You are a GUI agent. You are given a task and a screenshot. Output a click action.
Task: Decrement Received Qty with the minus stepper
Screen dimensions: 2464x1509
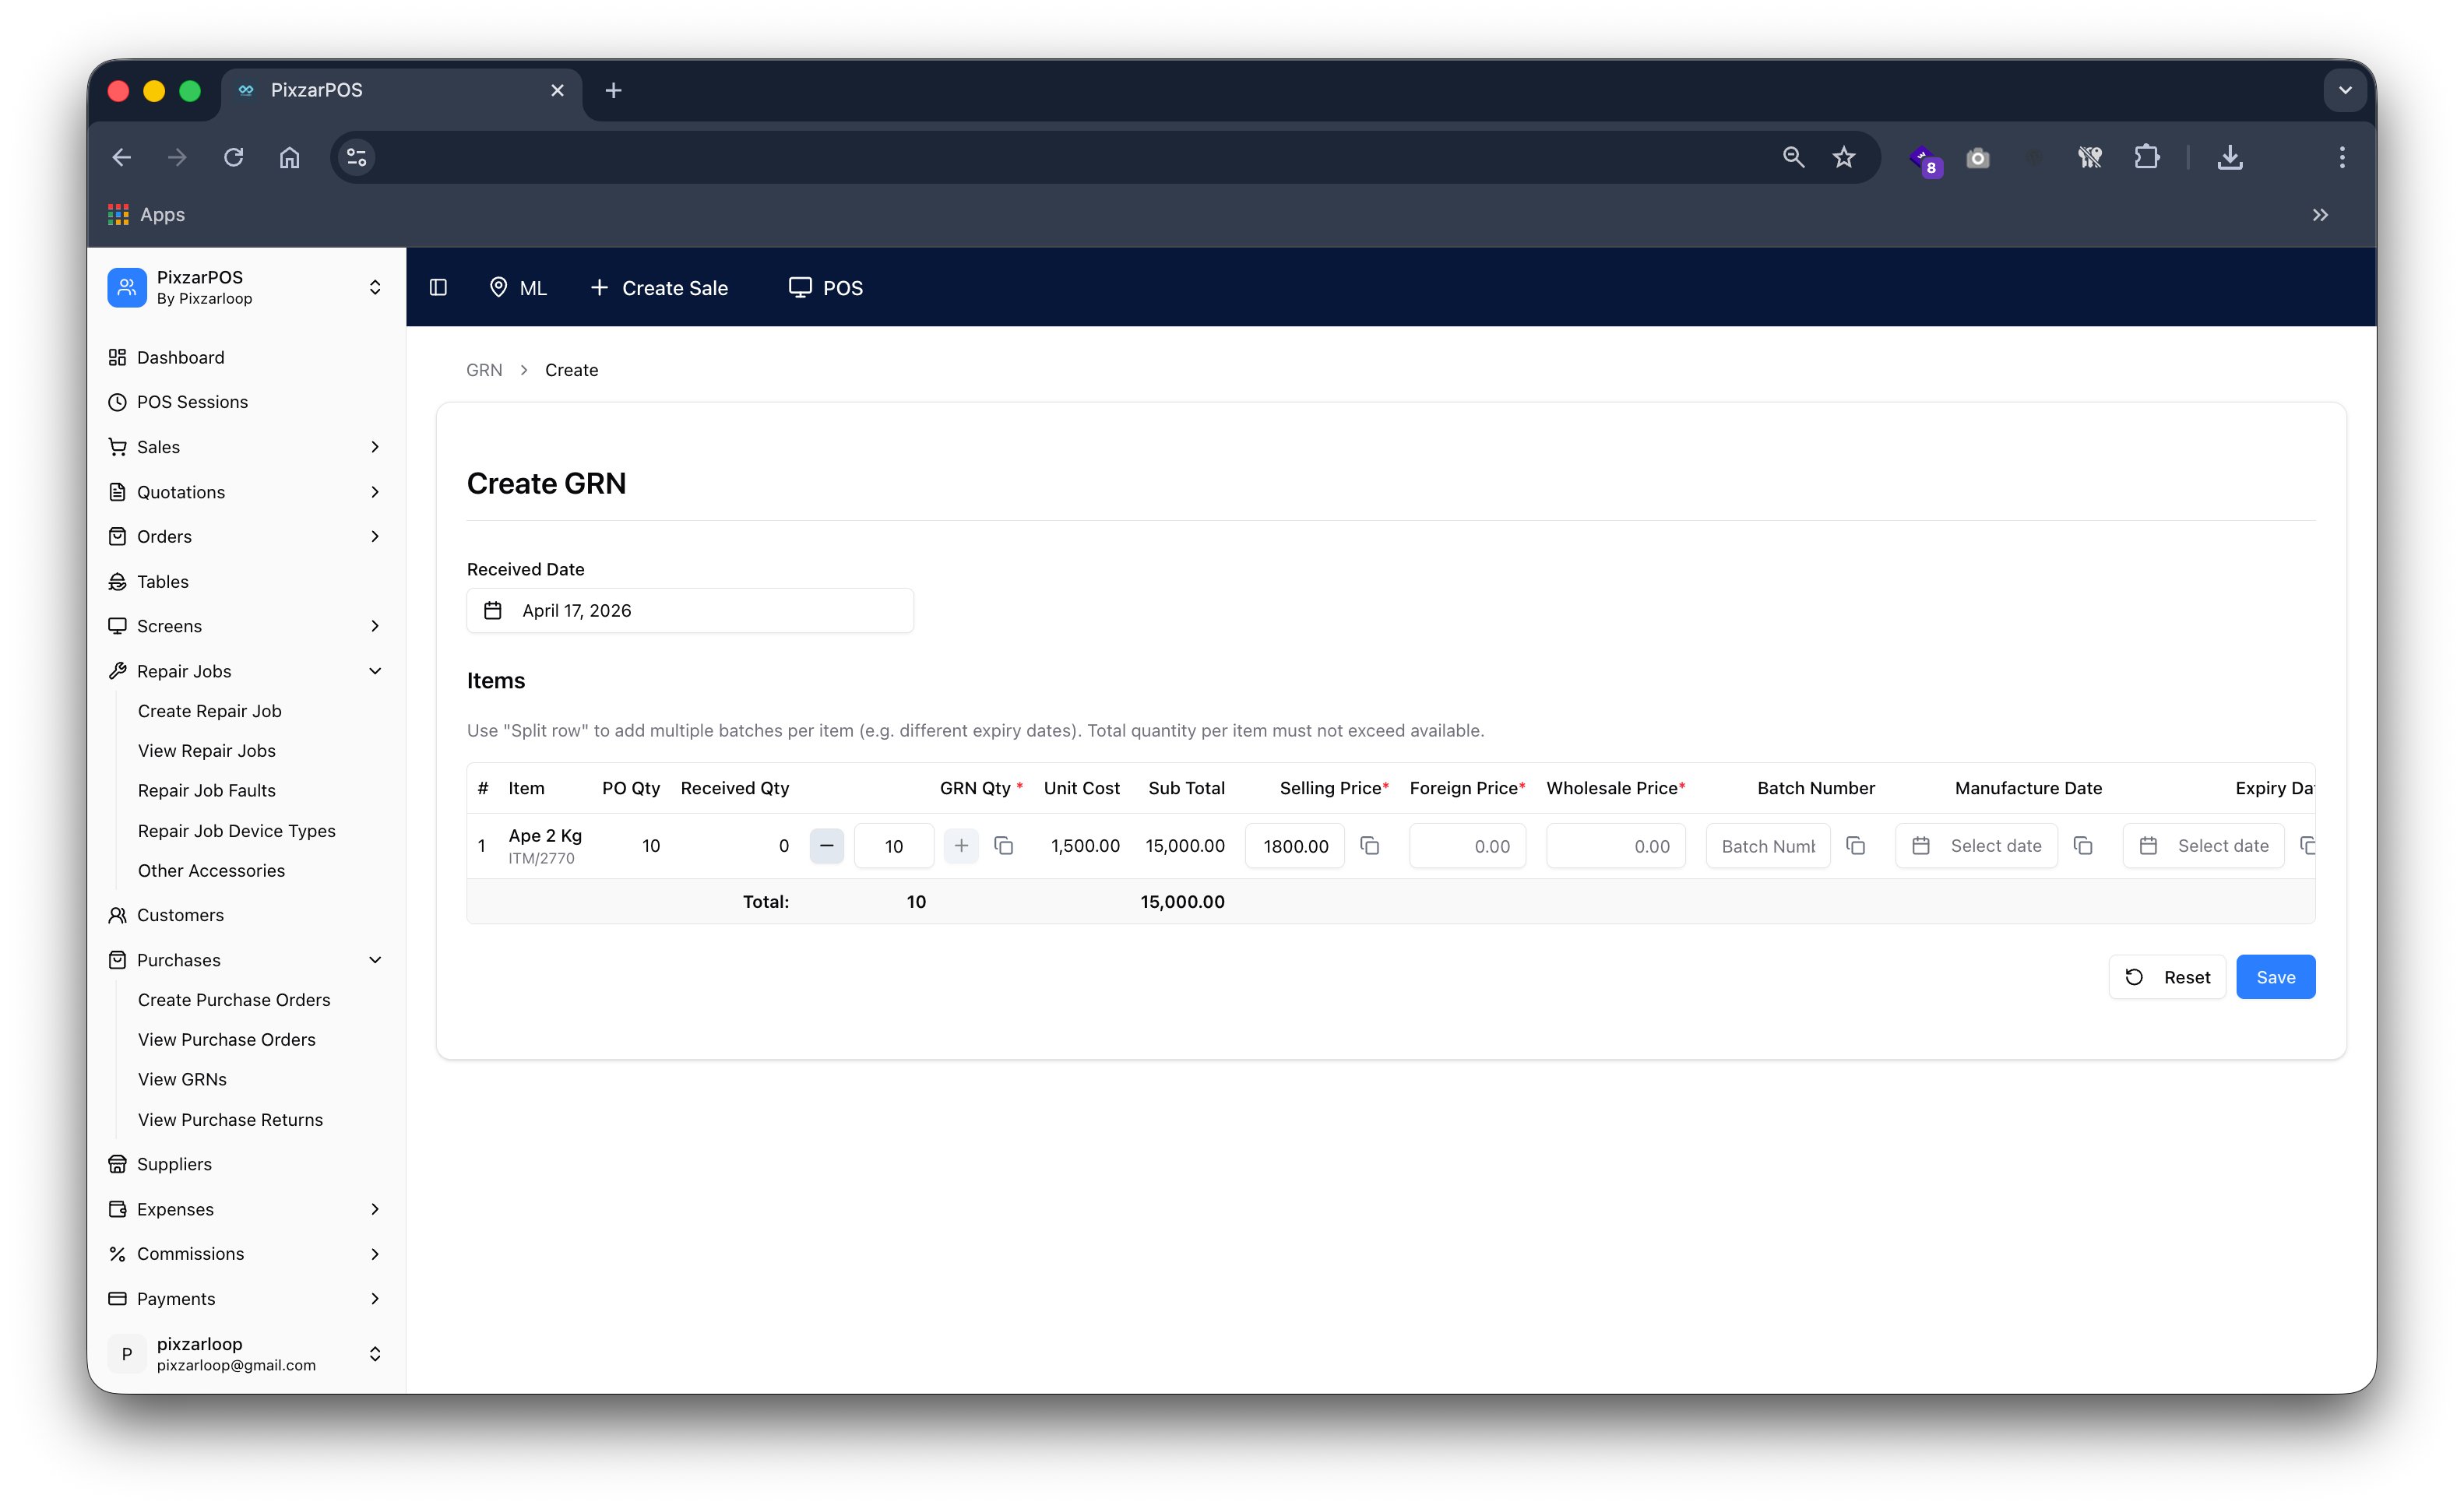coord(827,845)
